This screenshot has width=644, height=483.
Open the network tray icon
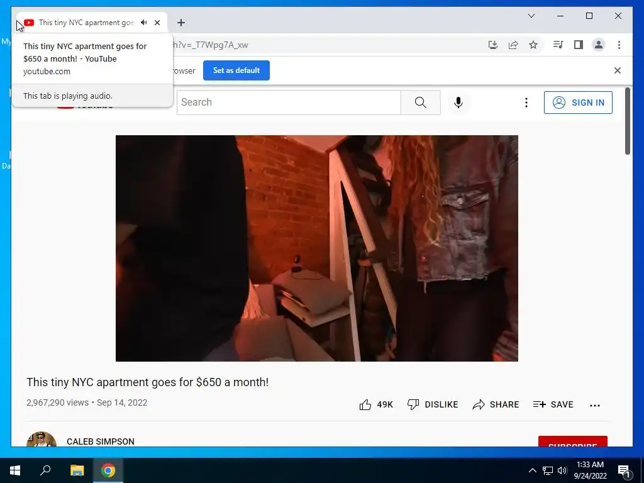(x=548, y=470)
